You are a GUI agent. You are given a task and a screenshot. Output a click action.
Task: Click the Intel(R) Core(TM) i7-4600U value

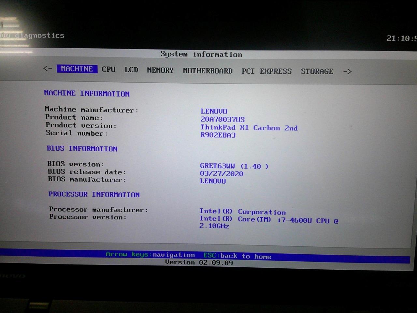tap(269, 220)
